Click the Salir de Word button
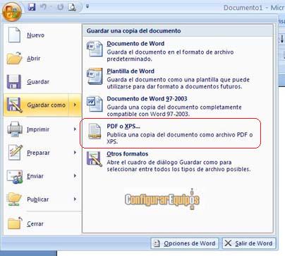The width and height of the screenshot is (285, 256). click(x=249, y=243)
